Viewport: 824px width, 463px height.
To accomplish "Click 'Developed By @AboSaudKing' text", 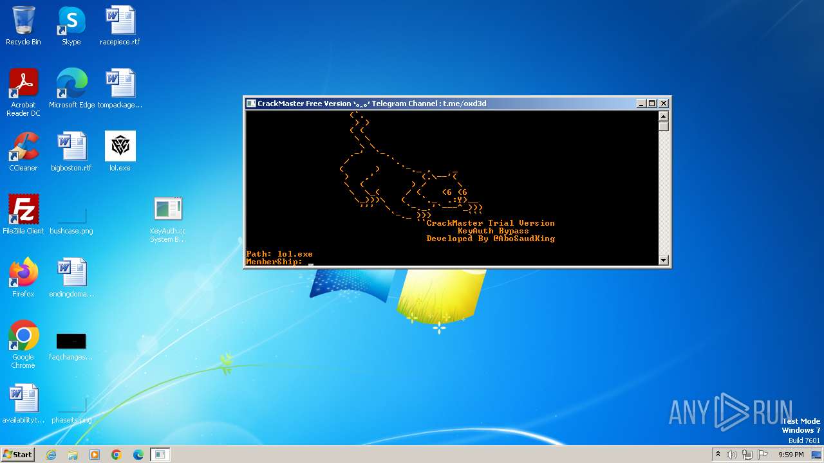I will point(491,239).
